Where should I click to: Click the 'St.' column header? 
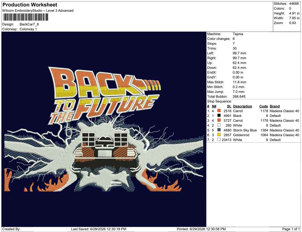(x=229, y=106)
